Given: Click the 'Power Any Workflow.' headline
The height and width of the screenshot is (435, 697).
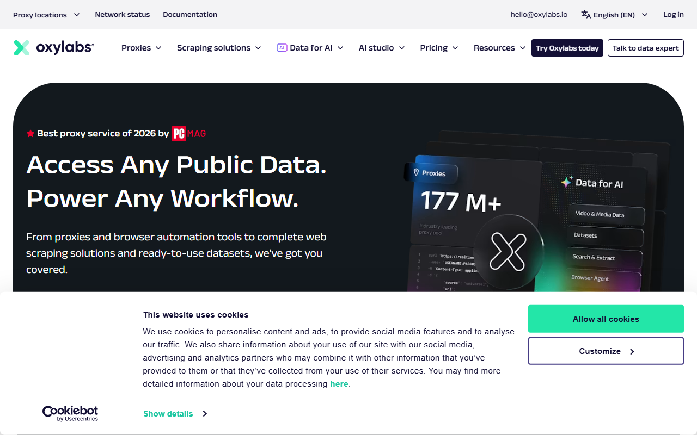Looking at the screenshot, I should point(162,198).
